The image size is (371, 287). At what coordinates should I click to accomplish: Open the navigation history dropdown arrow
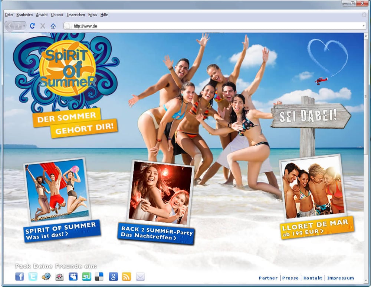24,26
